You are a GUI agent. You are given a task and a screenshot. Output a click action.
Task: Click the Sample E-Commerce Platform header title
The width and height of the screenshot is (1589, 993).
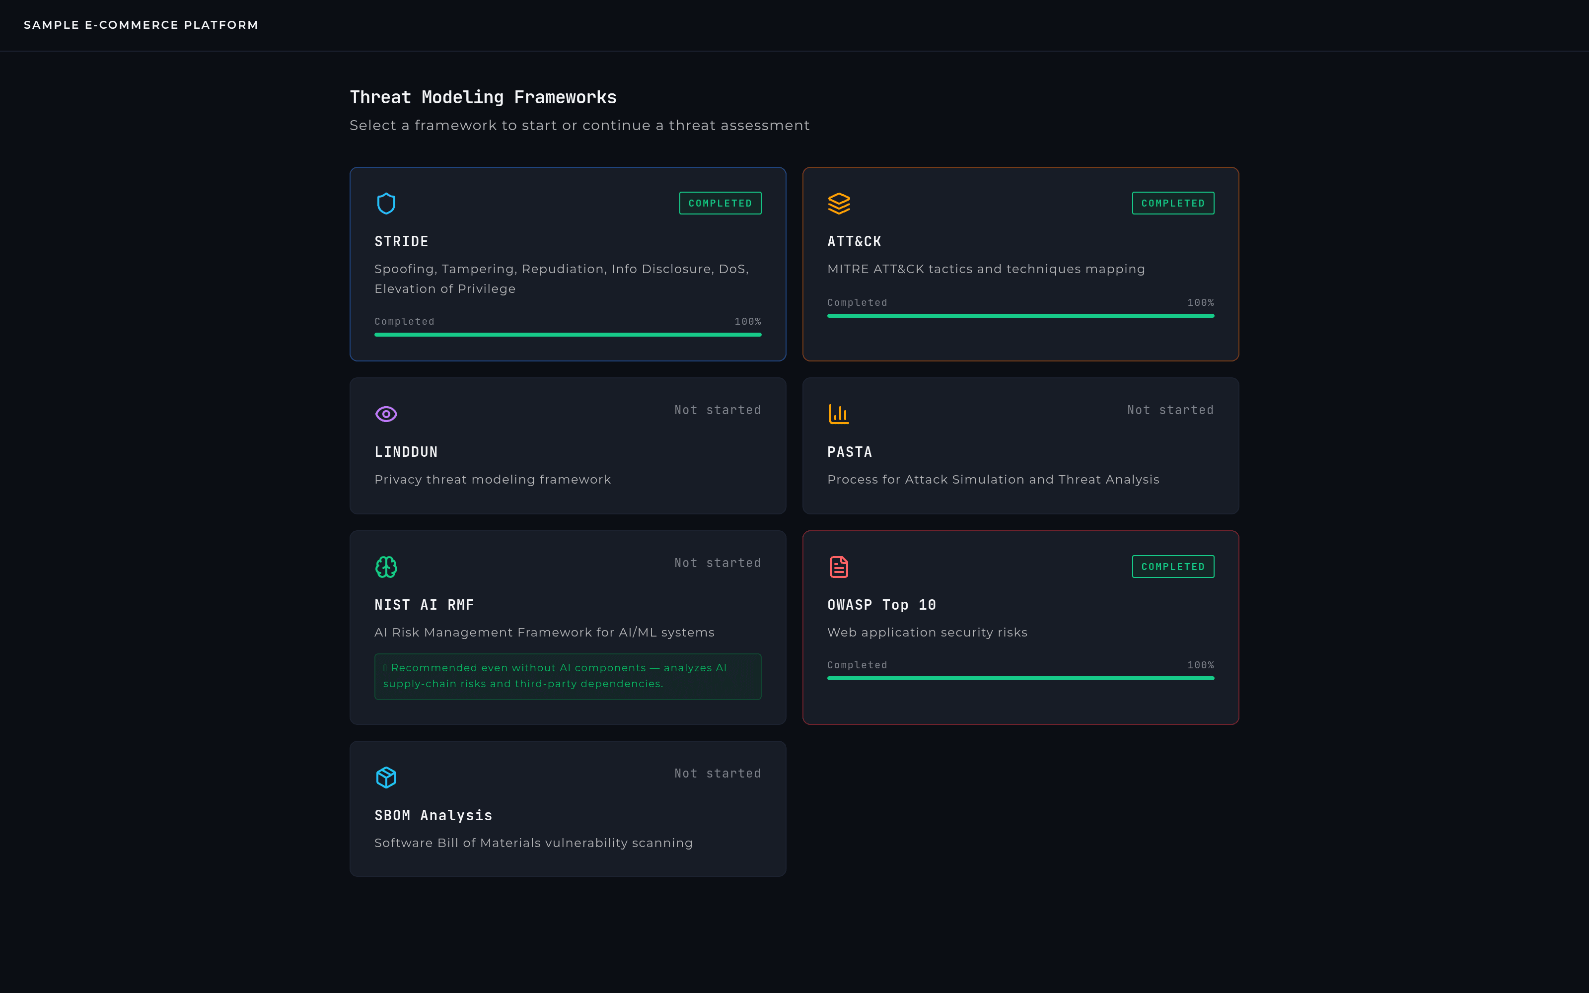[x=141, y=25]
